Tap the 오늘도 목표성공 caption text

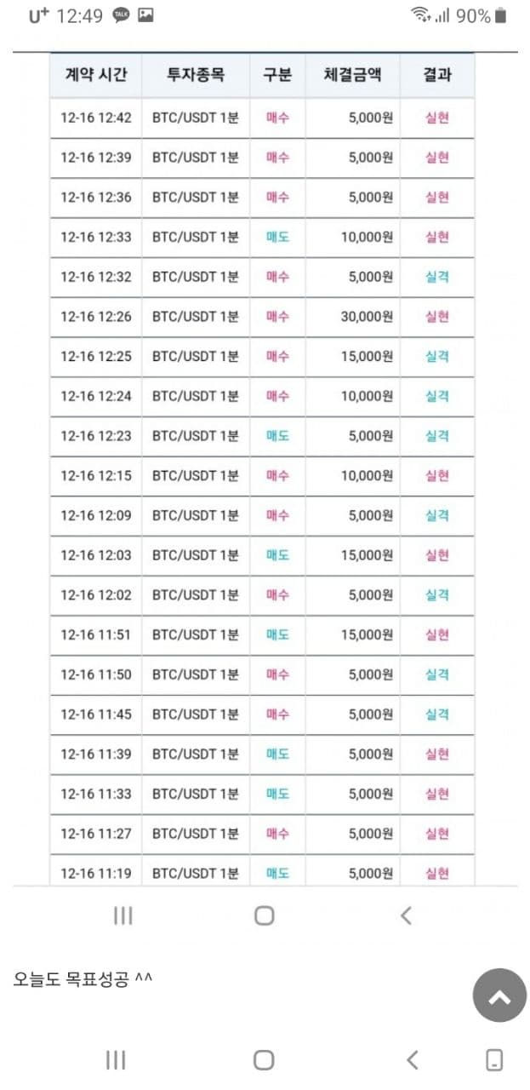click(x=83, y=979)
